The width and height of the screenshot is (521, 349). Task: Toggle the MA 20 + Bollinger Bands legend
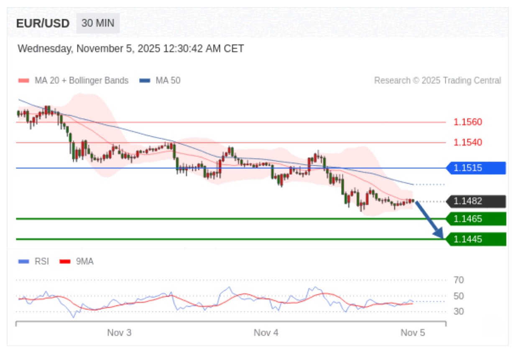[x=74, y=81]
